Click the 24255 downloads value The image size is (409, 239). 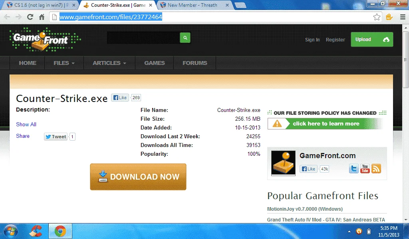[253, 137]
